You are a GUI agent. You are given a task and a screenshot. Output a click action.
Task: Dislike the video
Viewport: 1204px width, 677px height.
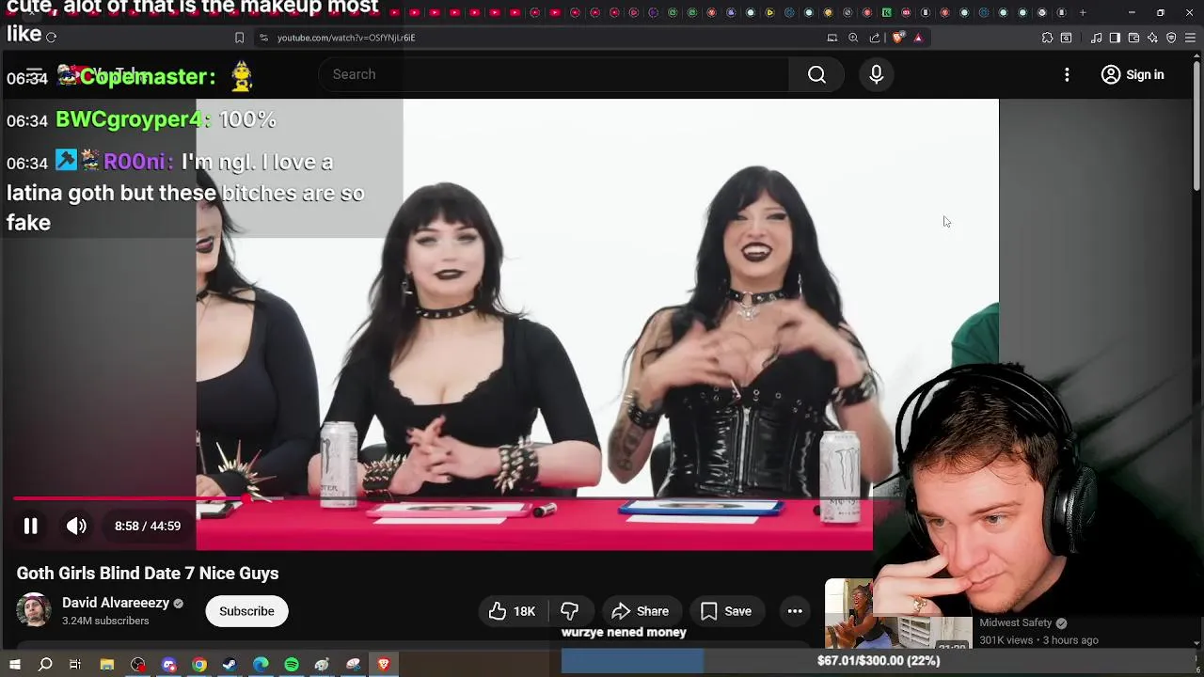click(569, 611)
